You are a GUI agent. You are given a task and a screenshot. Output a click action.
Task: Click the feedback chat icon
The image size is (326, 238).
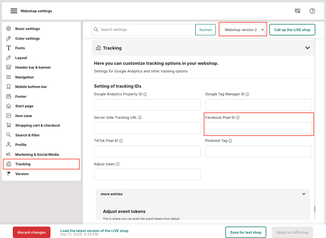click(297, 11)
